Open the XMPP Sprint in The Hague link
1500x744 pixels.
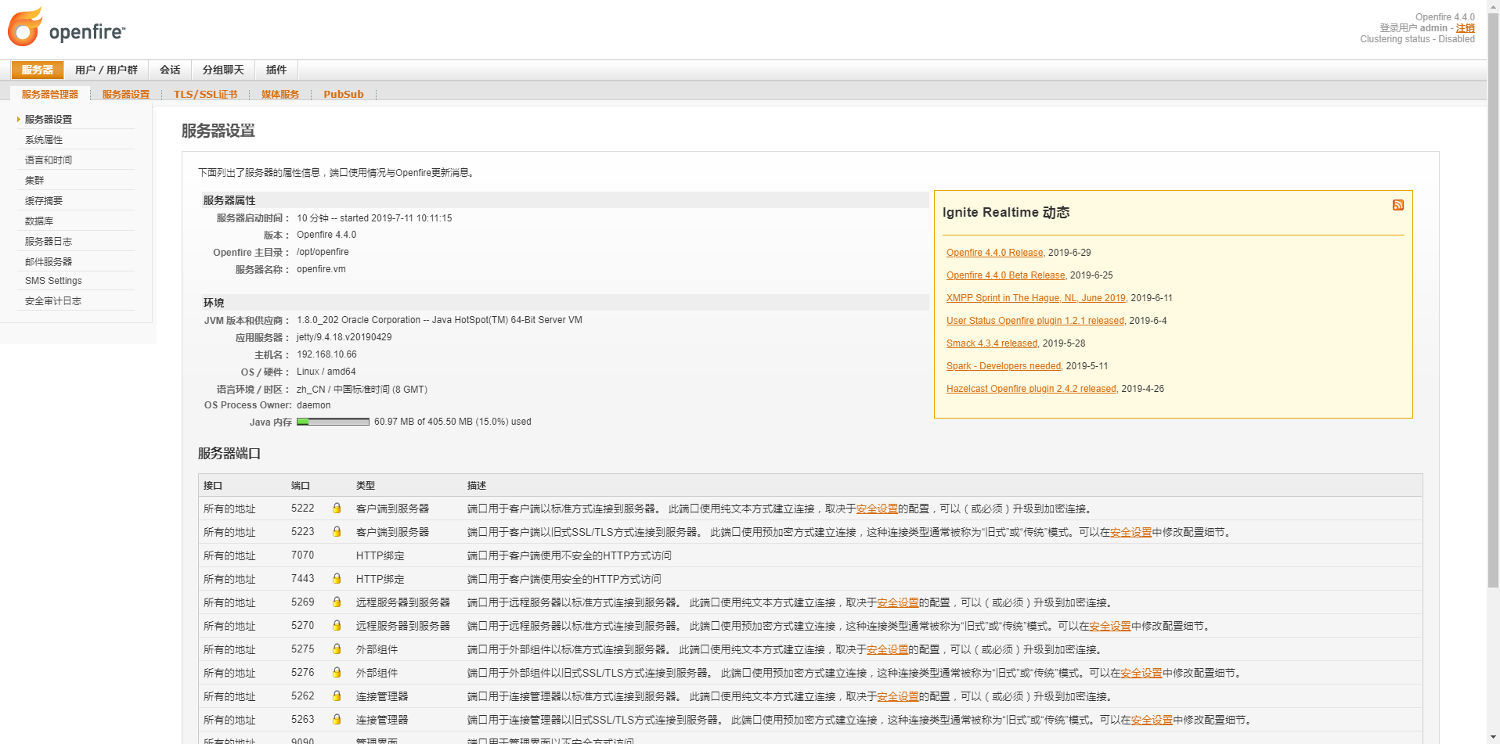(1036, 298)
